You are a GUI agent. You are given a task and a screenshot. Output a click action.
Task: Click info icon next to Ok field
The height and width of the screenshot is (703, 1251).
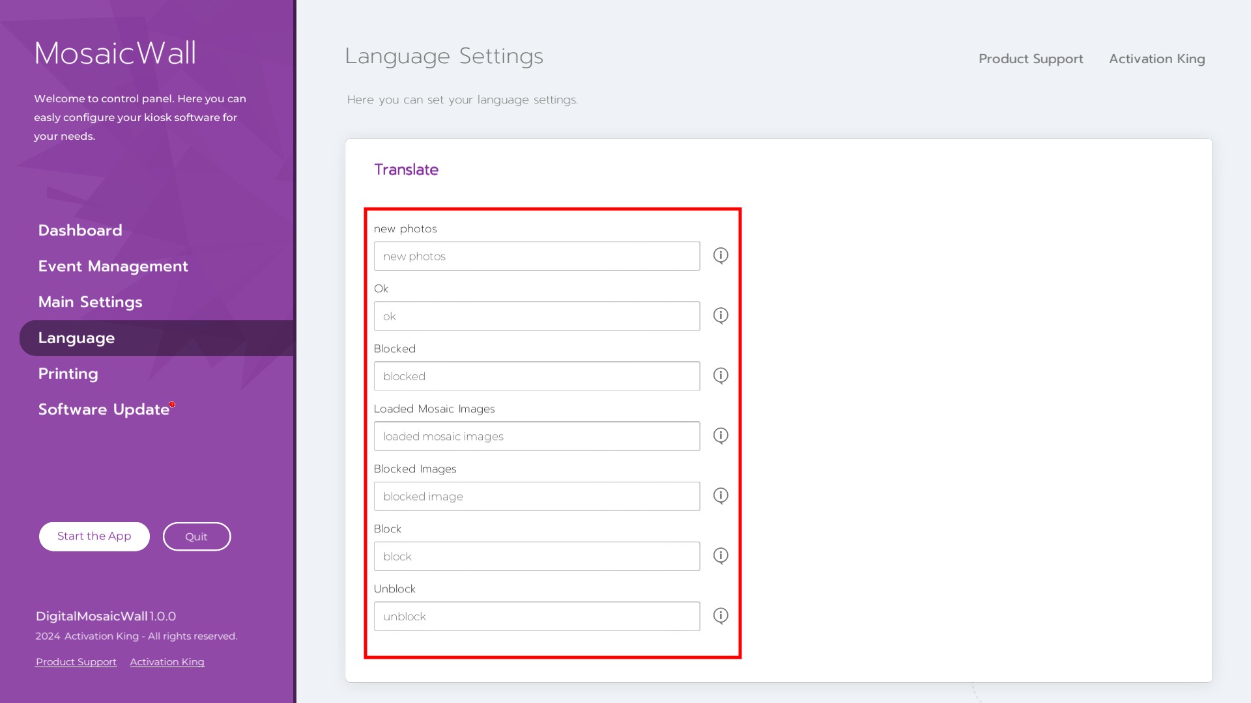[x=720, y=316]
